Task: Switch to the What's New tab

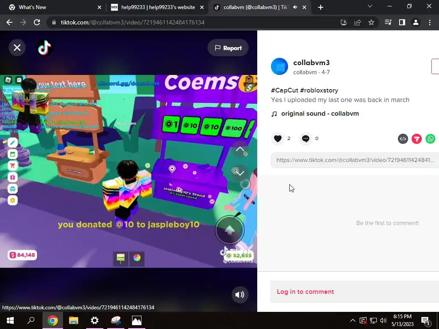Action: click(53, 7)
